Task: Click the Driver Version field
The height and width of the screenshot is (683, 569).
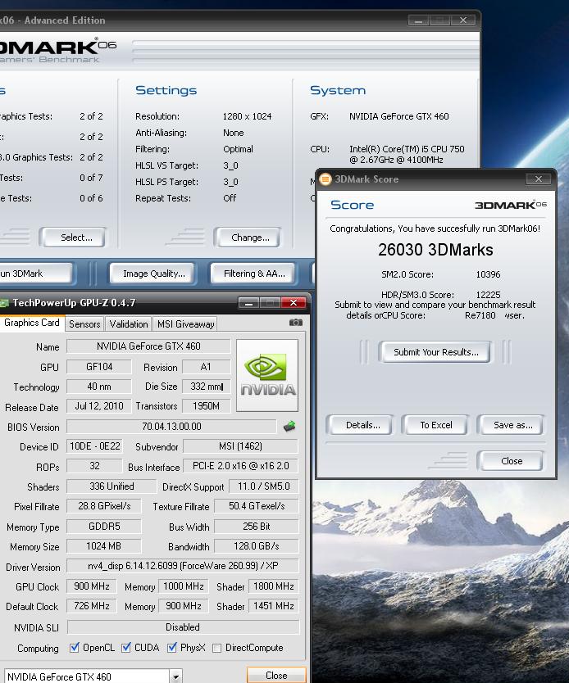Action: (x=183, y=566)
